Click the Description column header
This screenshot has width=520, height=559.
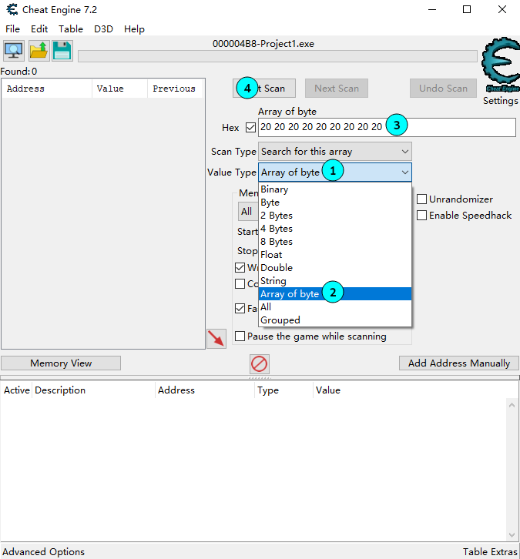coord(94,390)
